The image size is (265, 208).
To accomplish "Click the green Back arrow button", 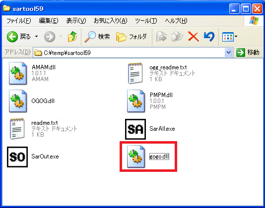I will 12,37.
